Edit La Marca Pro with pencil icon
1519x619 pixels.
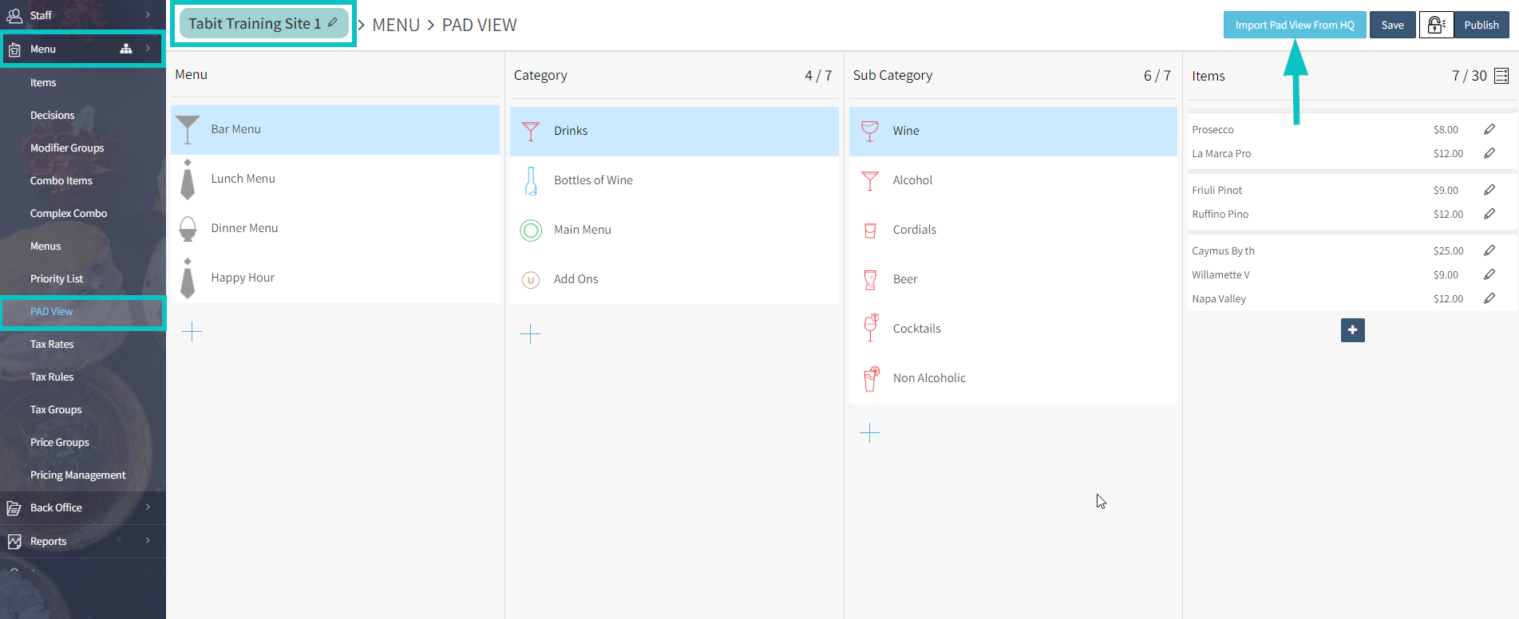pyautogui.click(x=1489, y=153)
